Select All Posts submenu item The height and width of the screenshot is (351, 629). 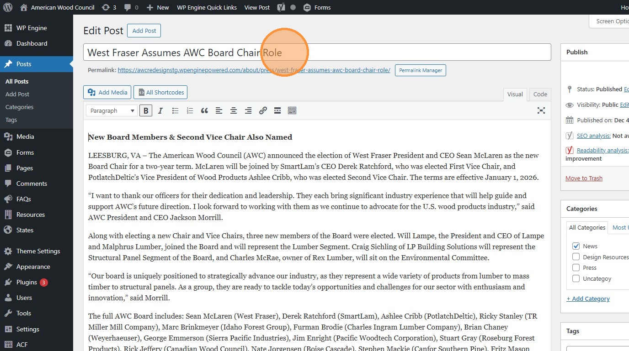(17, 81)
